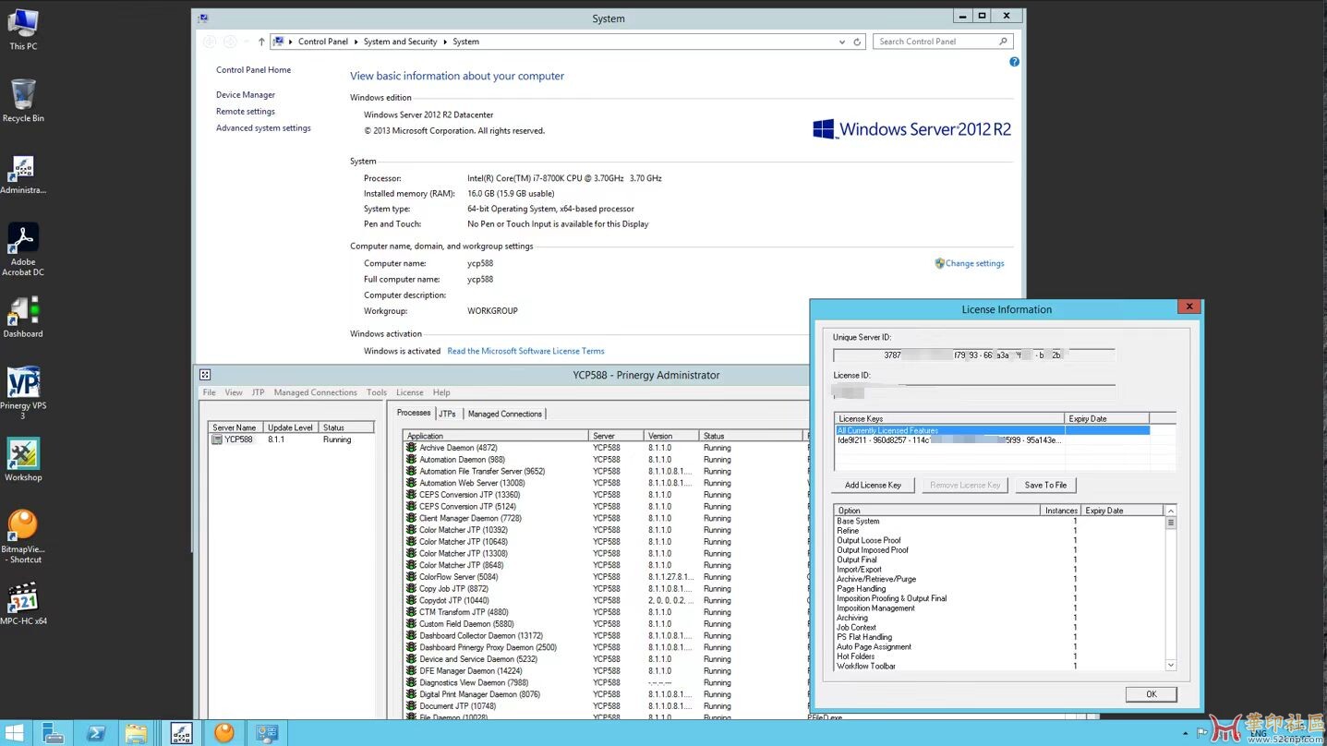Viewport: 1327px width, 746px height.
Task: Click the help icon in System window
Action: click(x=1014, y=62)
